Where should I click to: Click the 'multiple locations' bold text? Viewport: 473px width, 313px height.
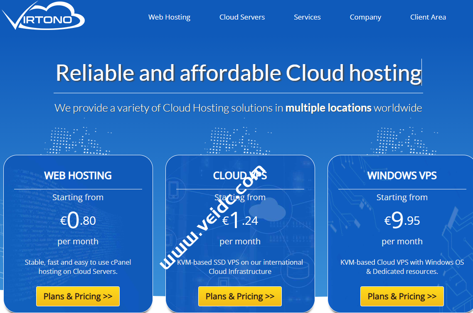click(328, 108)
